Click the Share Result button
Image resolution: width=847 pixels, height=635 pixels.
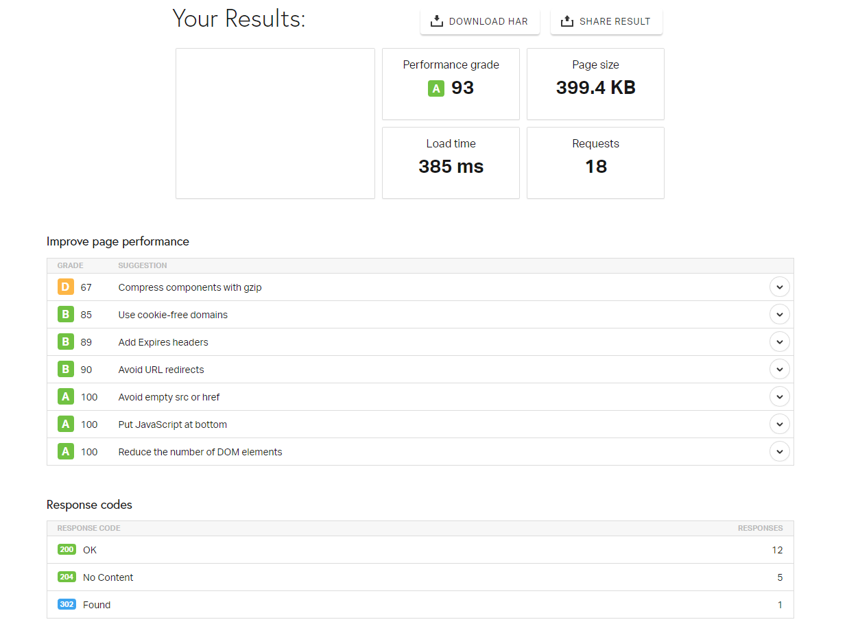pos(606,21)
